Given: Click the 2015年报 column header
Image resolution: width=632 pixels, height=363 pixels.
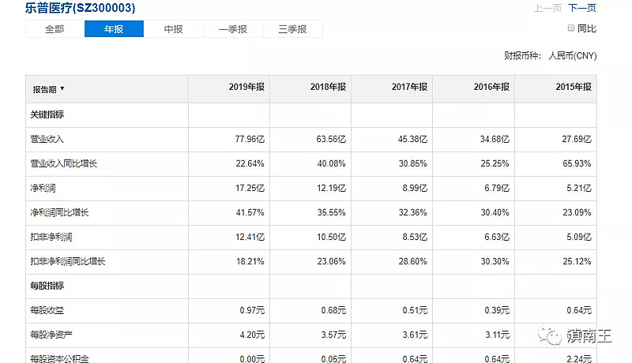Looking at the screenshot, I should point(574,89).
